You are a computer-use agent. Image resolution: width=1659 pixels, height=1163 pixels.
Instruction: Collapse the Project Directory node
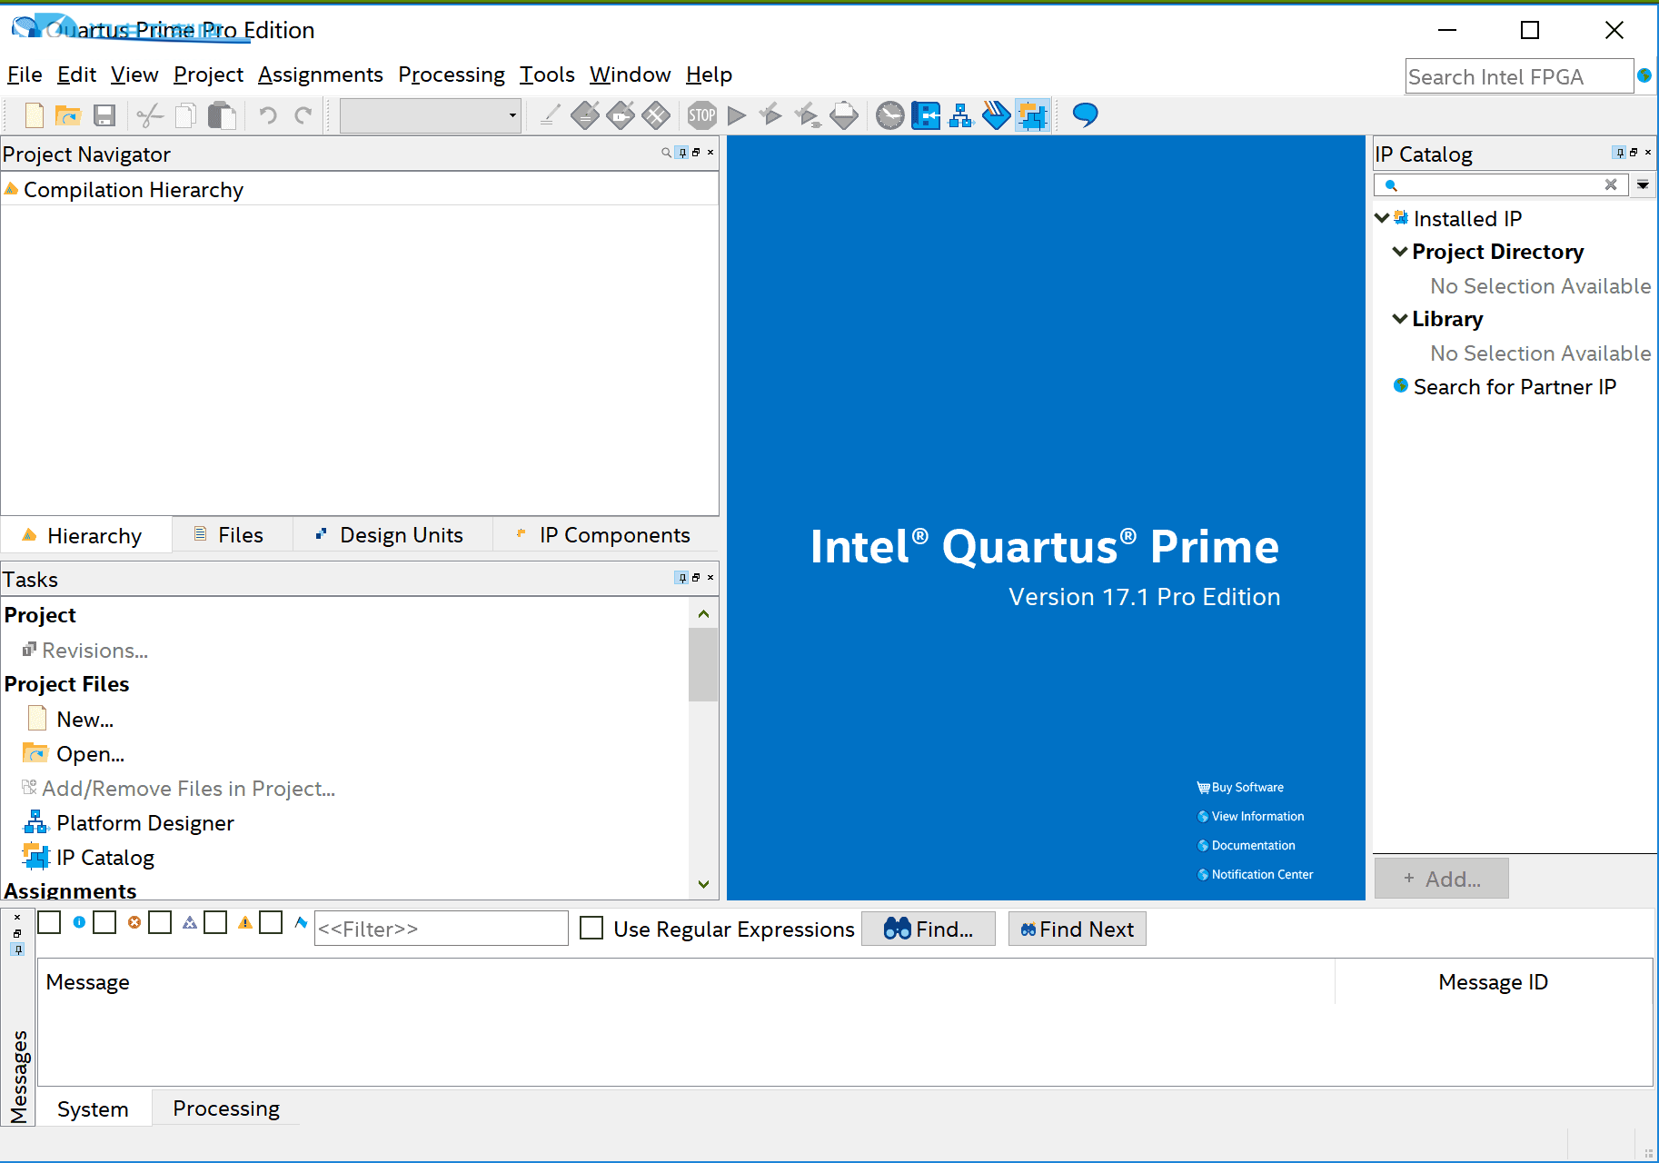(1400, 251)
